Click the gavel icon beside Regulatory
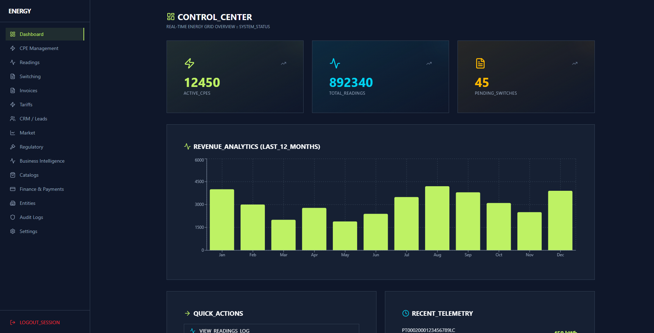 pyautogui.click(x=13, y=147)
